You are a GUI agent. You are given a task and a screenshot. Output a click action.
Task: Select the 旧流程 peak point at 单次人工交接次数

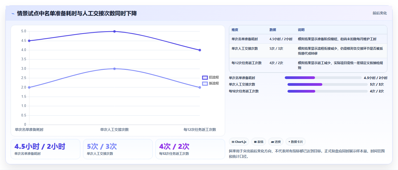click(x=114, y=32)
